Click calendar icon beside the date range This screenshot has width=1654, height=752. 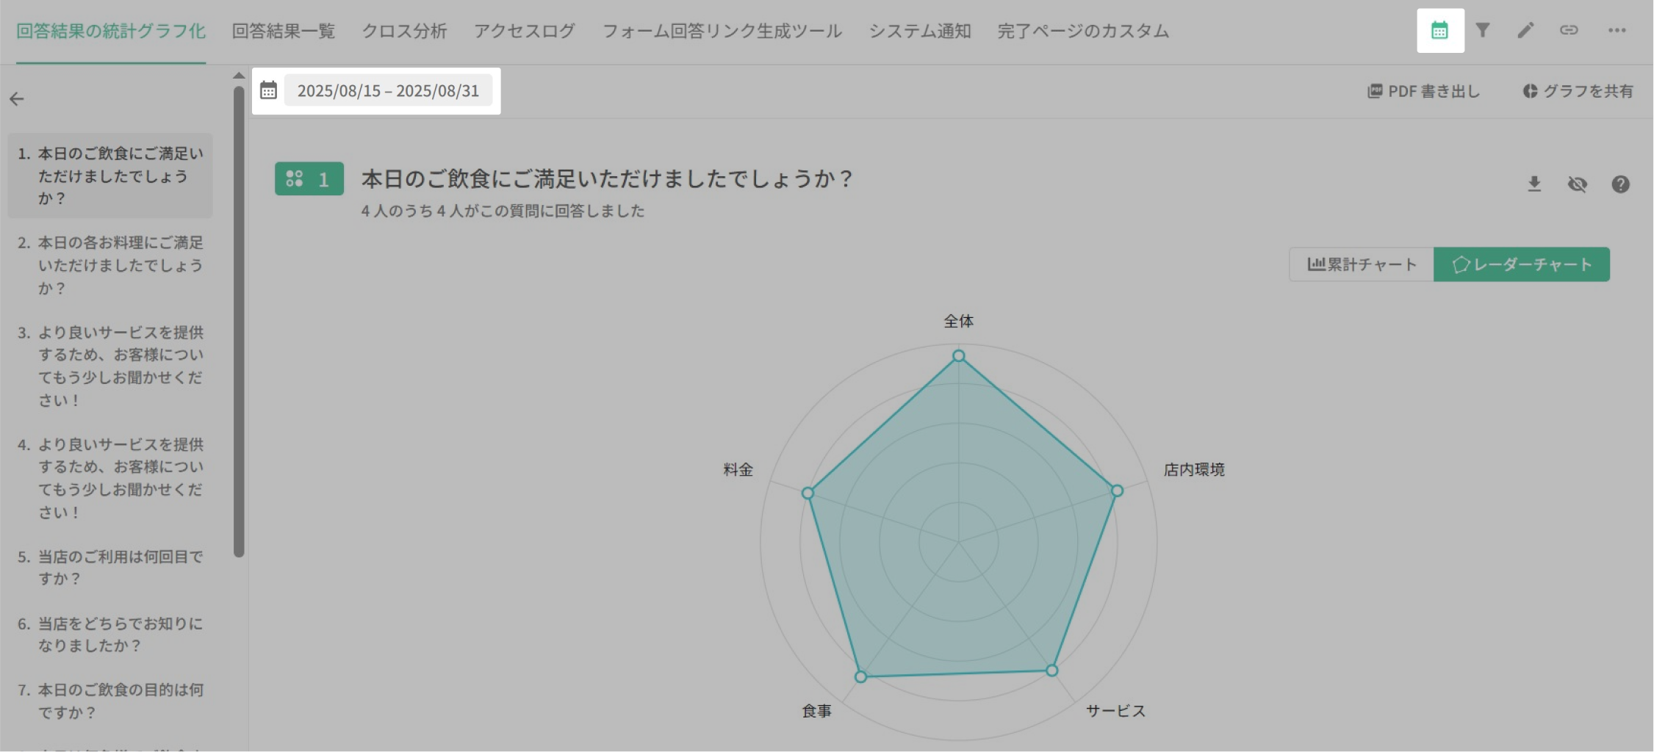pyautogui.click(x=268, y=90)
